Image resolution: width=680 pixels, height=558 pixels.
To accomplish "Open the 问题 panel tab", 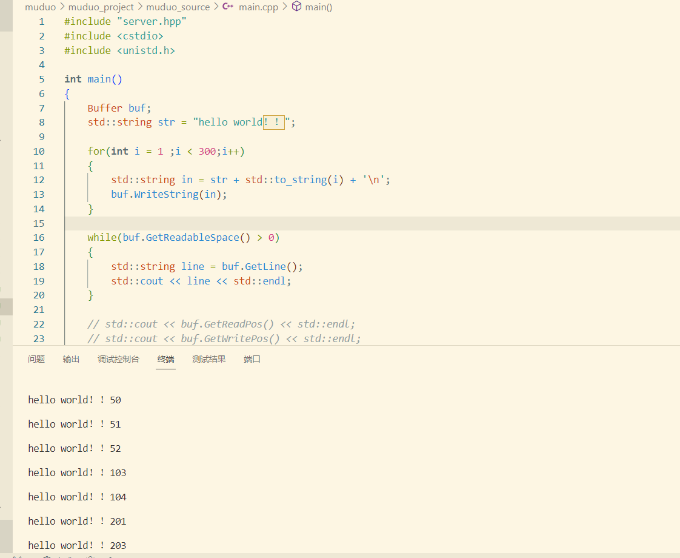I will (x=36, y=359).
